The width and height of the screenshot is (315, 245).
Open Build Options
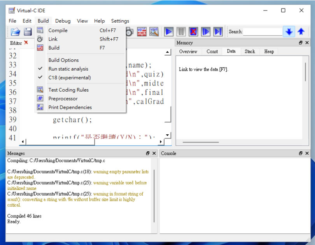point(81,60)
